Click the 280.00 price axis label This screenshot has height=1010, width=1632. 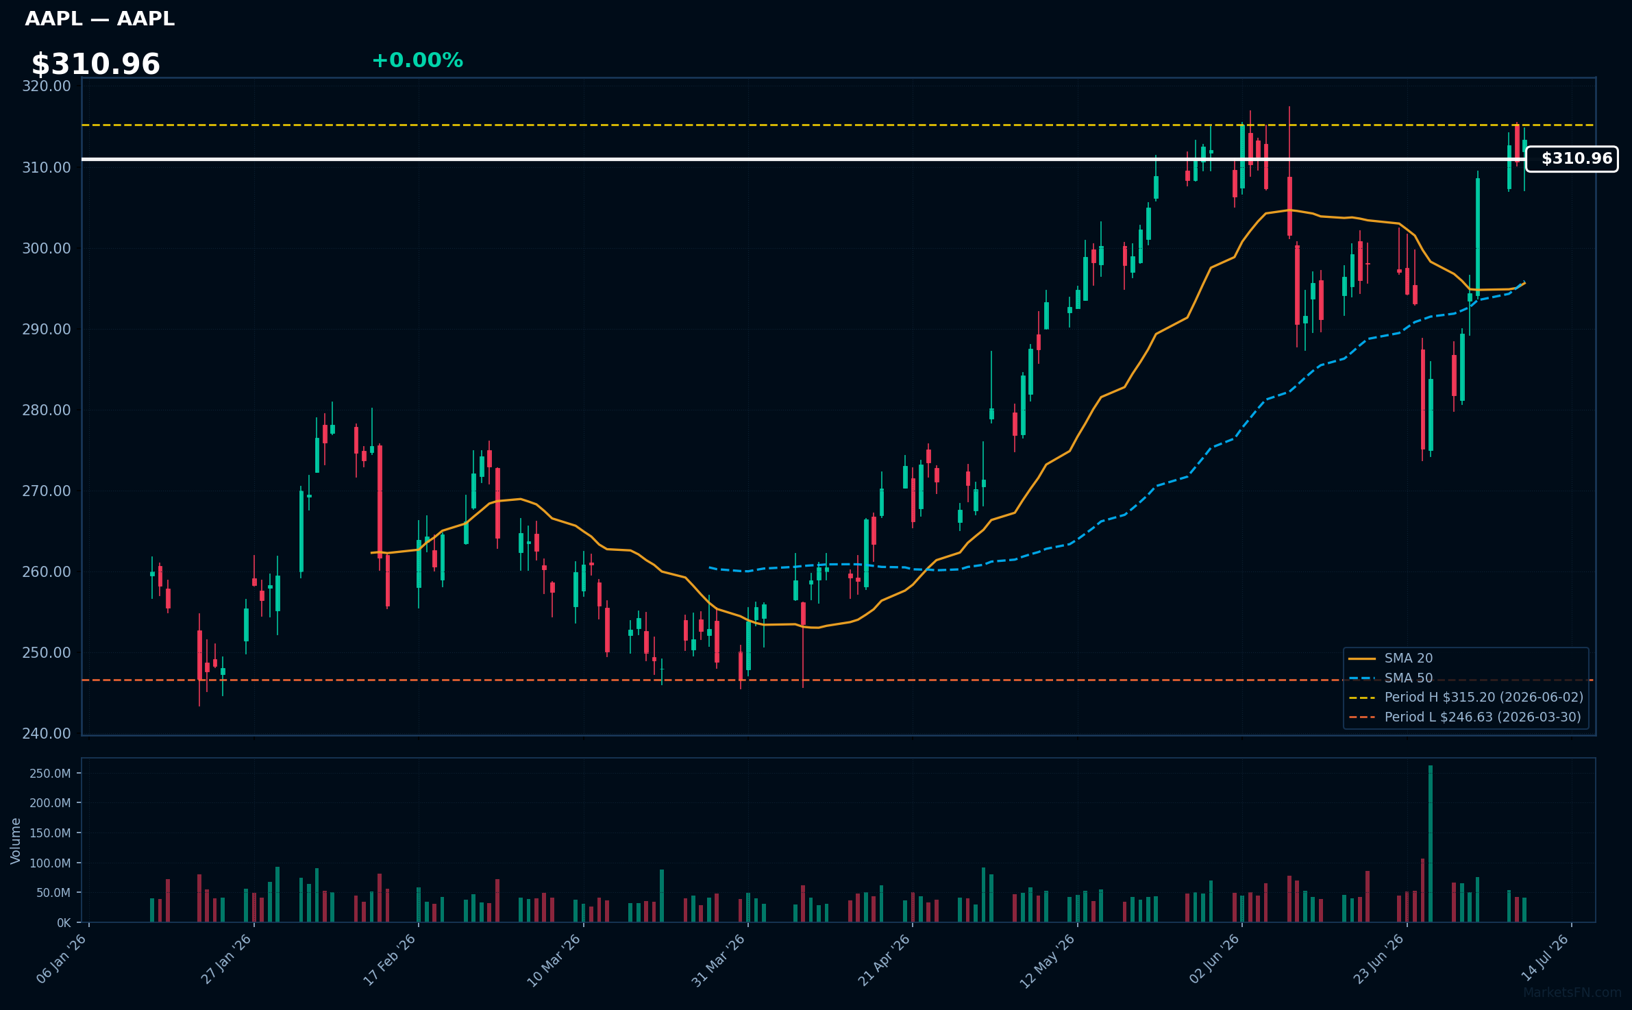point(47,410)
